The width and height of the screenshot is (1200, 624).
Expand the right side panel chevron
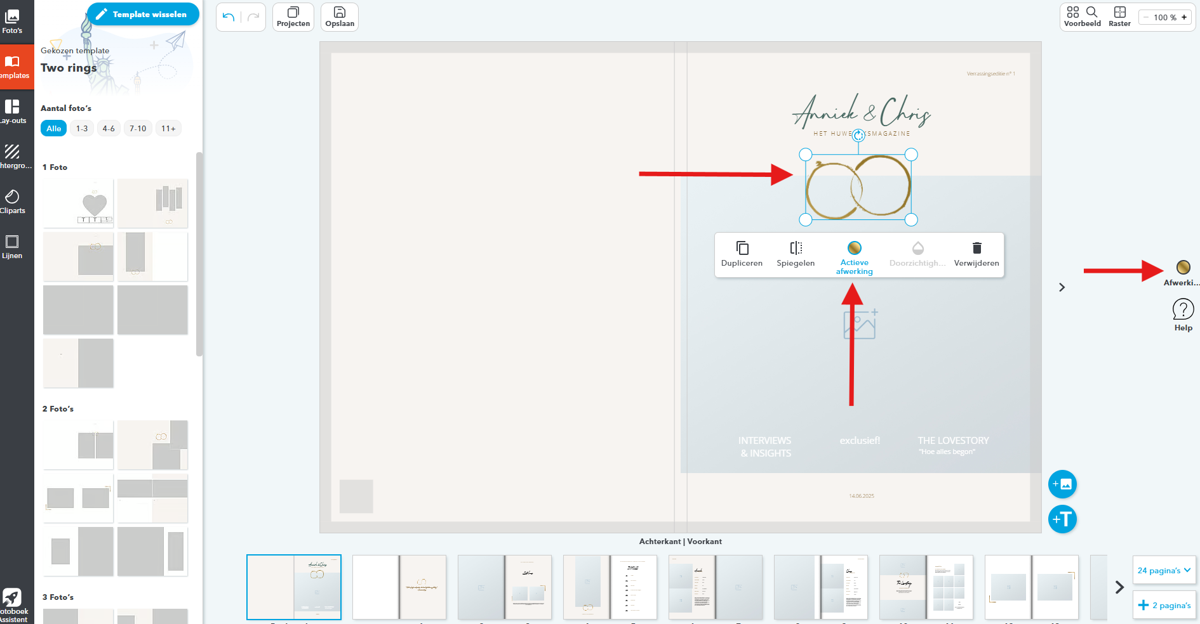[x=1062, y=287]
